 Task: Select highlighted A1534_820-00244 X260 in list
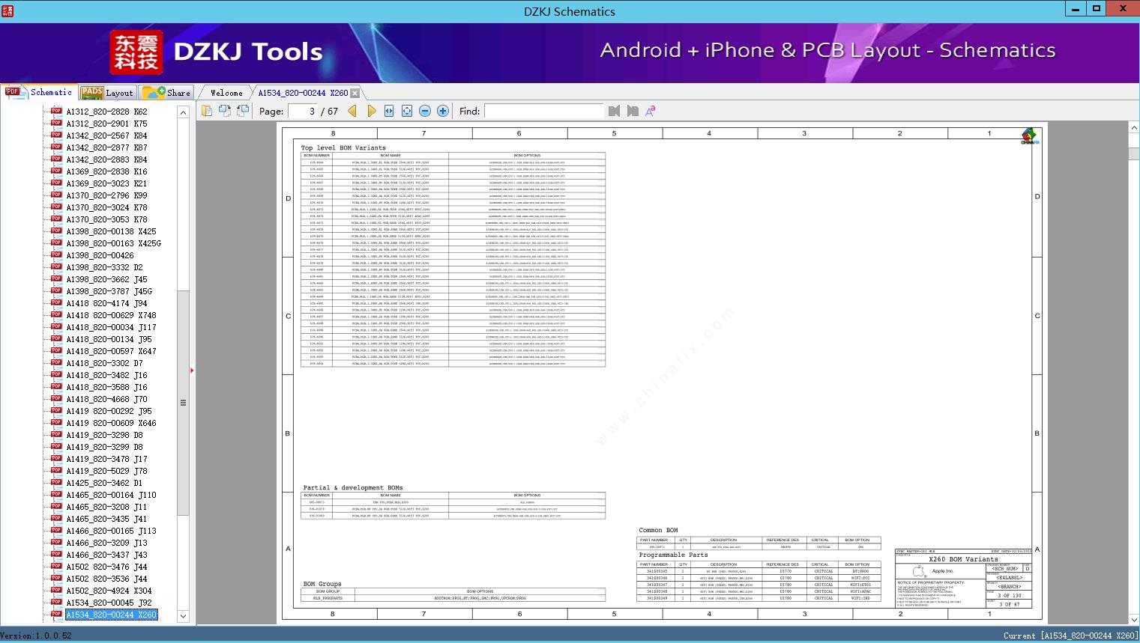112,615
